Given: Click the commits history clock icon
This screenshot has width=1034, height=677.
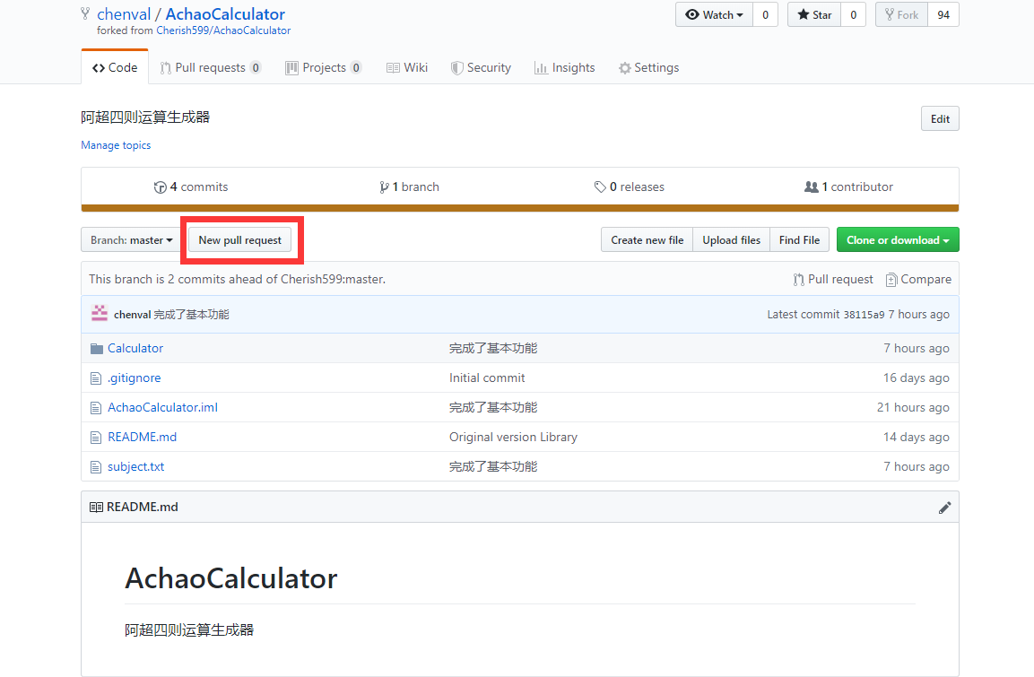Looking at the screenshot, I should 161,187.
